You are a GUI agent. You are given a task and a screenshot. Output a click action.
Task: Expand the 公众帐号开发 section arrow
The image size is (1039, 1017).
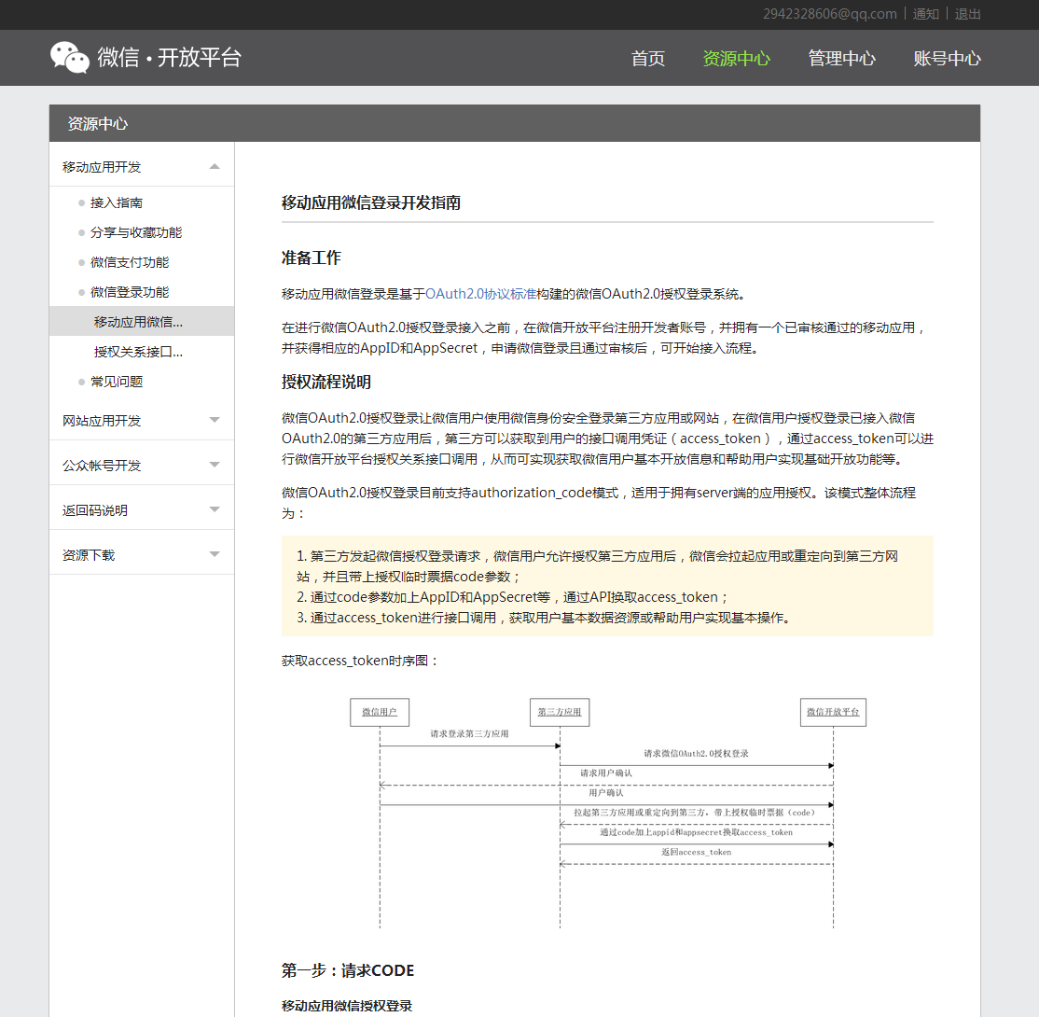click(214, 465)
